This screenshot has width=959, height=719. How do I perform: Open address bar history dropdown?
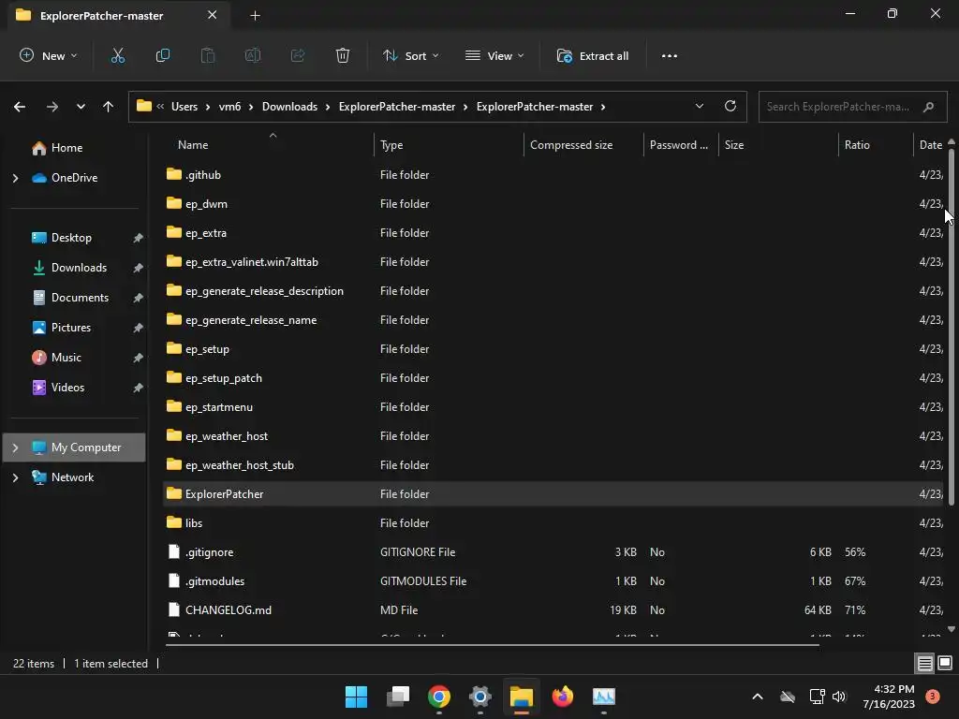699,106
